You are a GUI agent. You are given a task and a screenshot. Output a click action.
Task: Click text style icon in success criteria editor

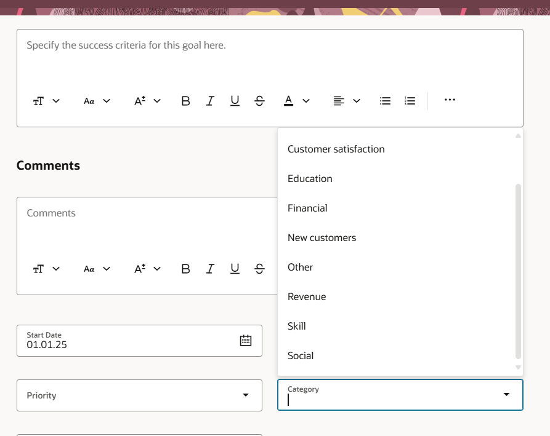tap(38, 101)
